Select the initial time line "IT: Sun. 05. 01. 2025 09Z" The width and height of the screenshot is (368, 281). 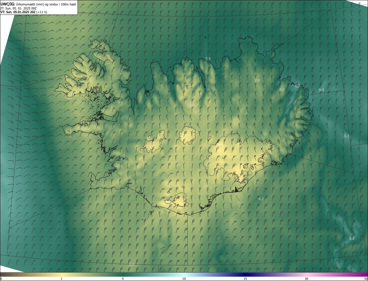click(19, 8)
